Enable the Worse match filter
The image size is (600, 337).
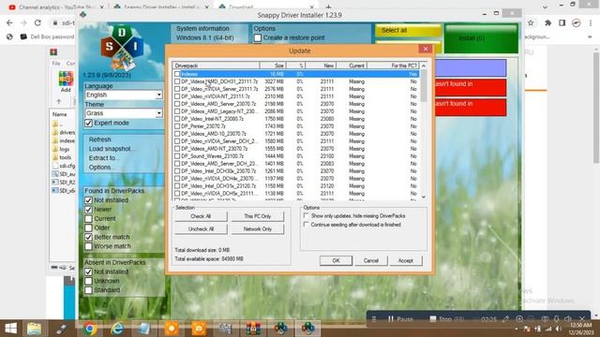click(88, 246)
